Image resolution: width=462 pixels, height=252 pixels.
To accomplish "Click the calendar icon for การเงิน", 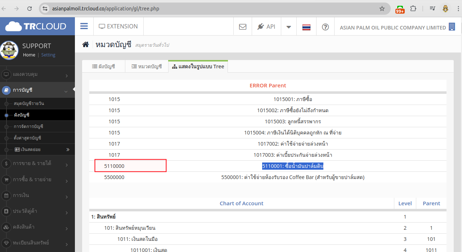I will [6, 196].
